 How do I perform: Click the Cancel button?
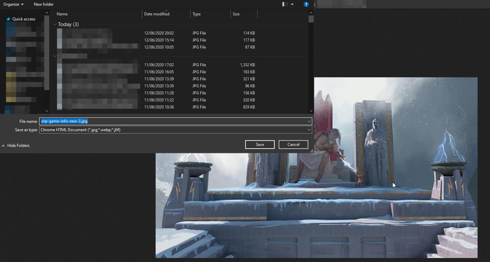[293, 145]
